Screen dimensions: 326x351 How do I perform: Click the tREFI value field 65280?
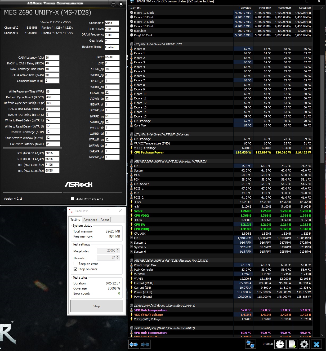(112, 57)
